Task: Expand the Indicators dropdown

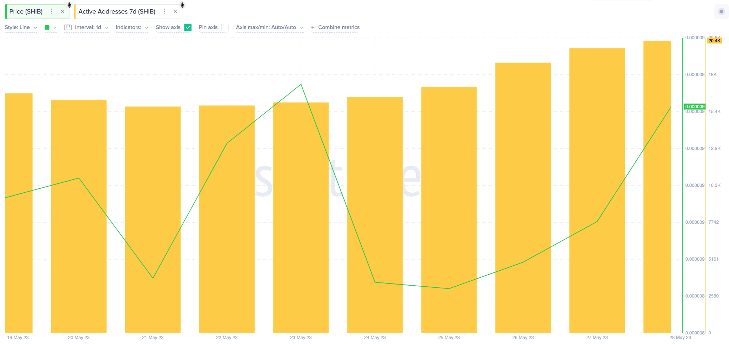Action: (x=132, y=27)
